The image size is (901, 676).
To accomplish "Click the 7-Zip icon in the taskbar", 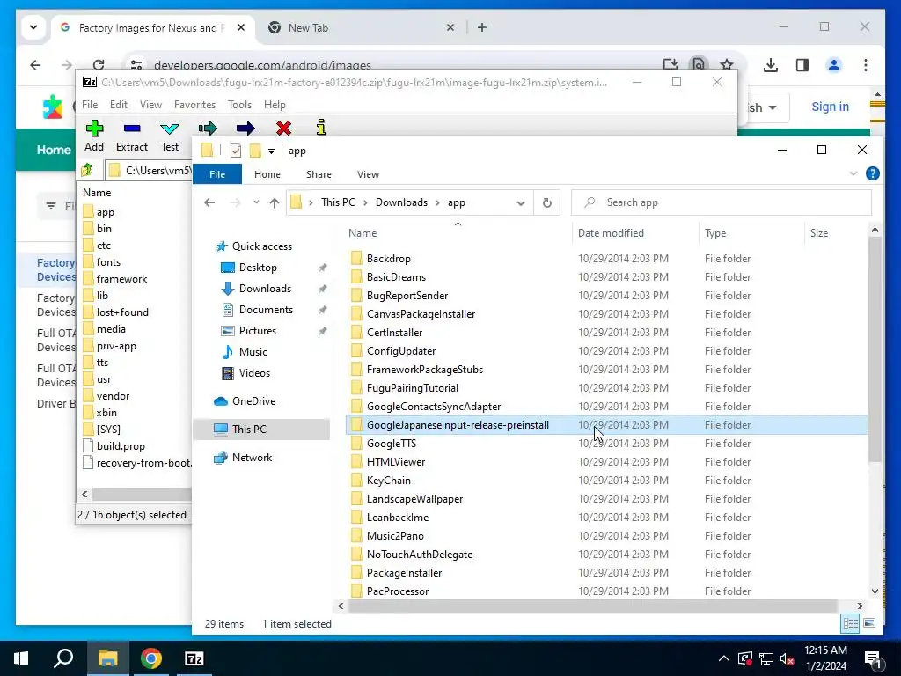I will point(194,658).
